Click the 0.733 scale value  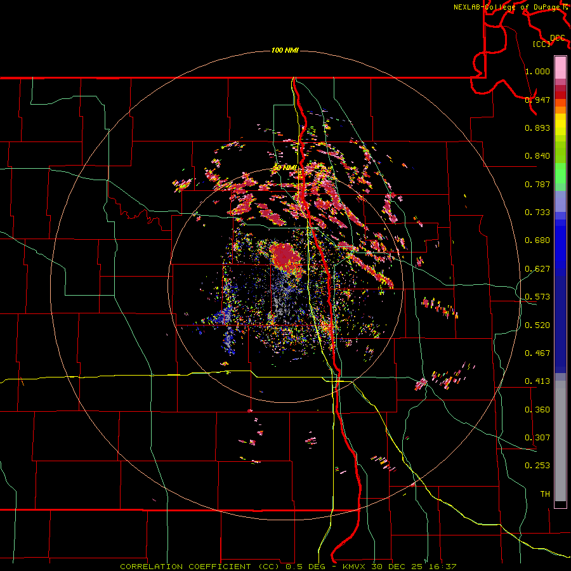point(537,213)
